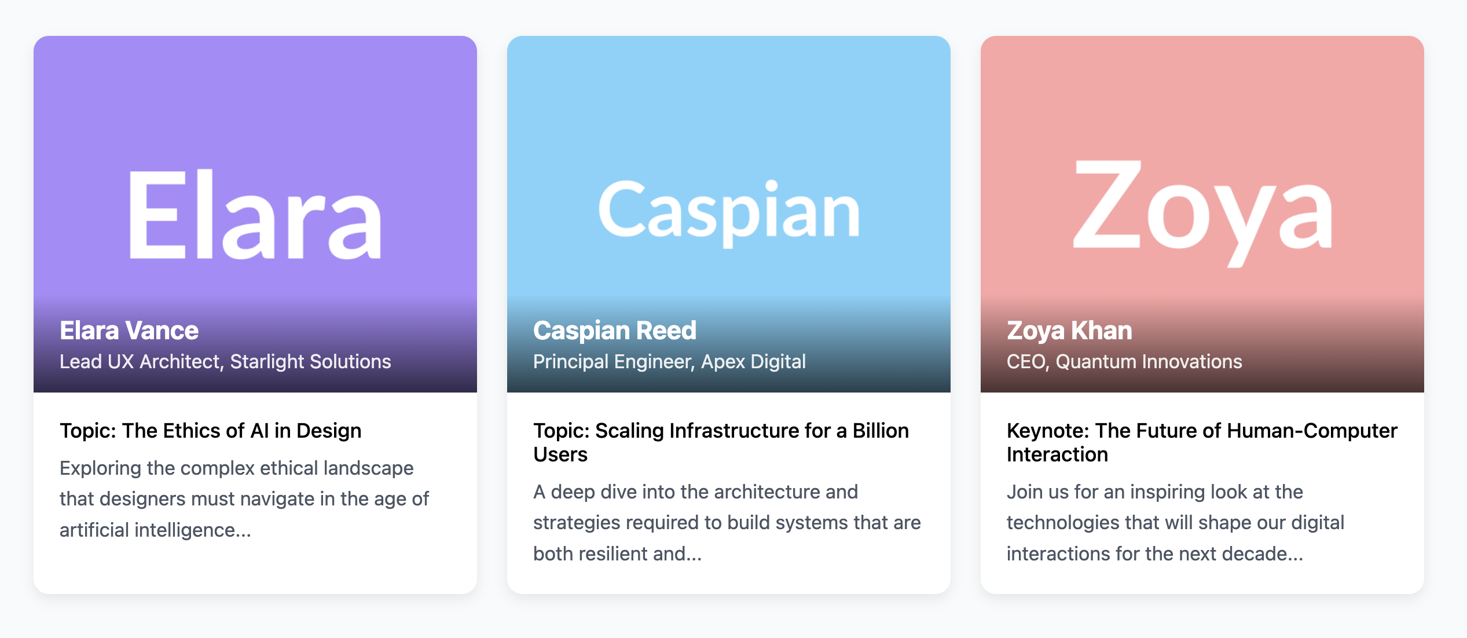The height and width of the screenshot is (638, 1467).
Task: Expand truncated description about ethical landscape
Action: click(244, 499)
